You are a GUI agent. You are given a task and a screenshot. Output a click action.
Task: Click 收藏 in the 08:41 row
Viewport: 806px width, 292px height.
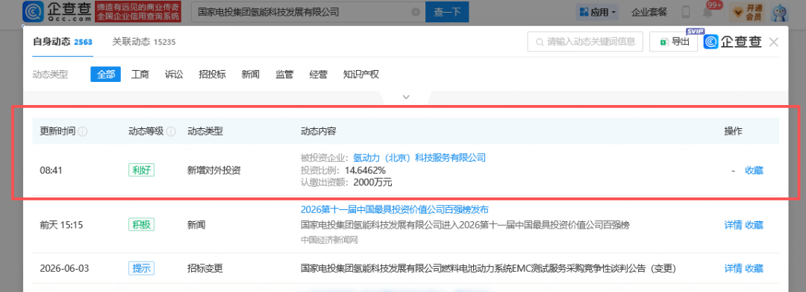[754, 171]
